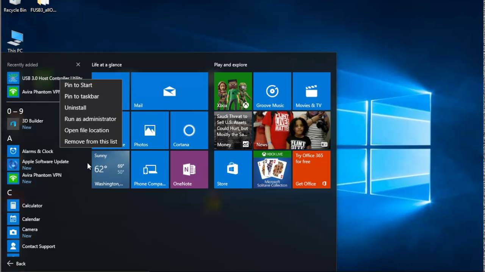The height and width of the screenshot is (272, 485).
Task: Click the Get Office tile
Action: pos(311,170)
